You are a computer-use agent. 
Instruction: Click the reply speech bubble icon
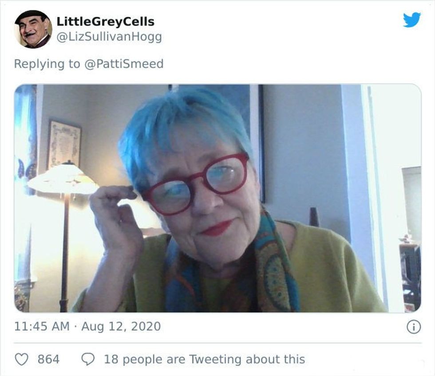[88, 360]
